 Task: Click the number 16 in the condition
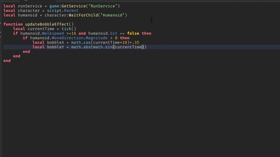tap(73, 34)
